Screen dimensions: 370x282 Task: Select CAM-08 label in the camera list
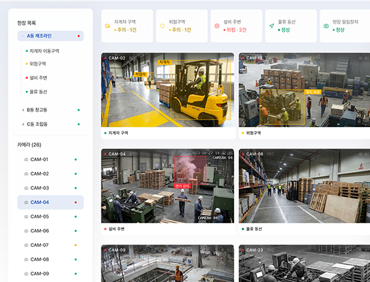[39, 260]
